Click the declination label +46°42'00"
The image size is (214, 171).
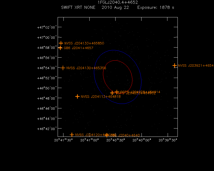[x=47, y=129]
